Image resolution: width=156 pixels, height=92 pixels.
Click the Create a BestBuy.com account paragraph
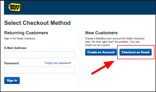tap(115, 42)
